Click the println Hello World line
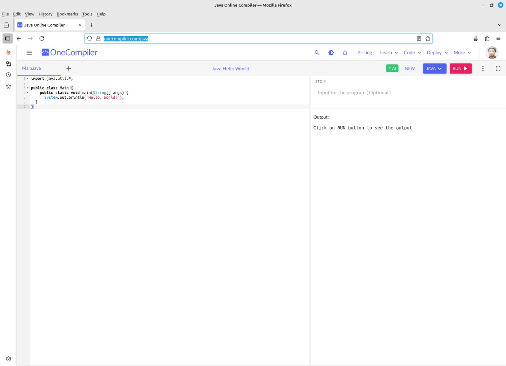The image size is (506, 366). [84, 97]
